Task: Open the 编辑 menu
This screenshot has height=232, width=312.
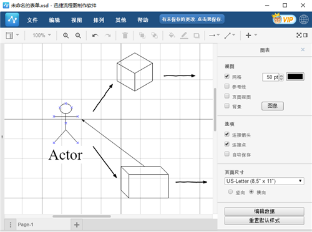Action: click(54, 20)
